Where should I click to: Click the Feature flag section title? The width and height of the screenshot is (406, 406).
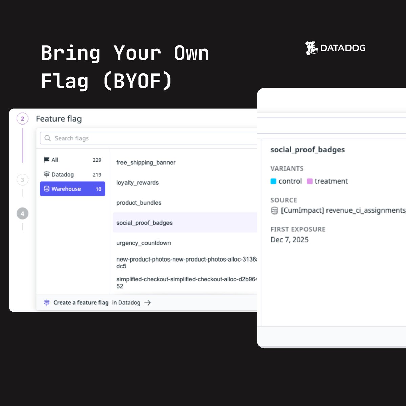coord(59,119)
